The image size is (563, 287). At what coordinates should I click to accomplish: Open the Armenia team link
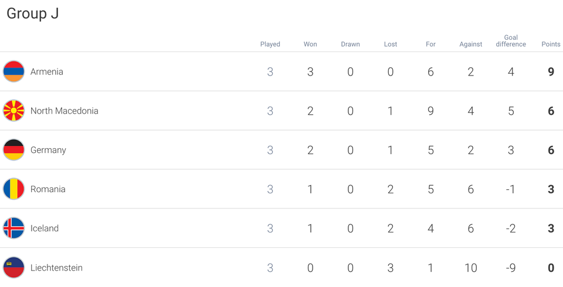[47, 71]
